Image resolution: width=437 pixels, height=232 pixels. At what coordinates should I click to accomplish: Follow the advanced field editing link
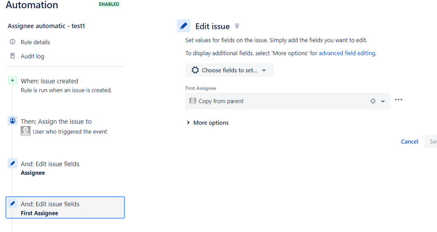click(347, 53)
